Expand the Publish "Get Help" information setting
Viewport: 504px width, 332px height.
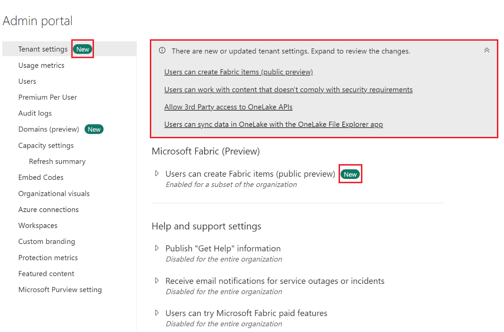[x=157, y=248]
